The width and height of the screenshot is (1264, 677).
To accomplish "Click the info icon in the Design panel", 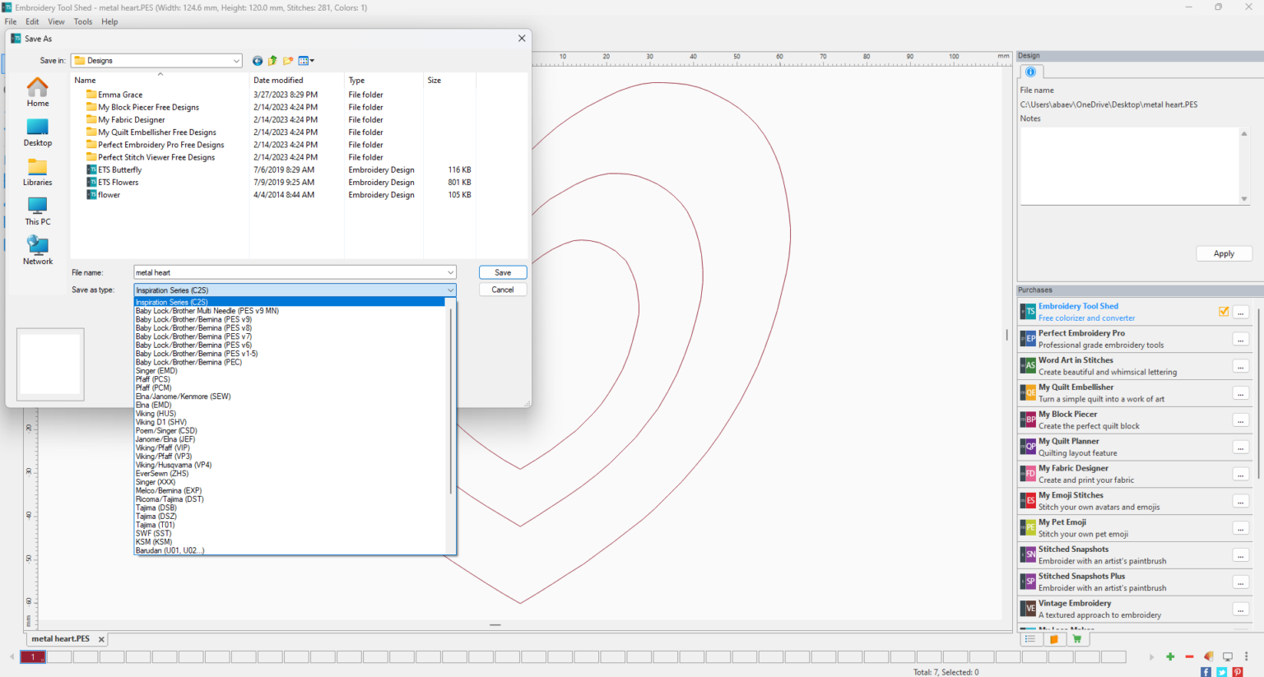I will click(1030, 72).
